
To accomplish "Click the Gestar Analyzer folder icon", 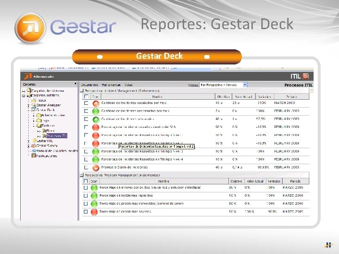I will pyautogui.click(x=33, y=105).
